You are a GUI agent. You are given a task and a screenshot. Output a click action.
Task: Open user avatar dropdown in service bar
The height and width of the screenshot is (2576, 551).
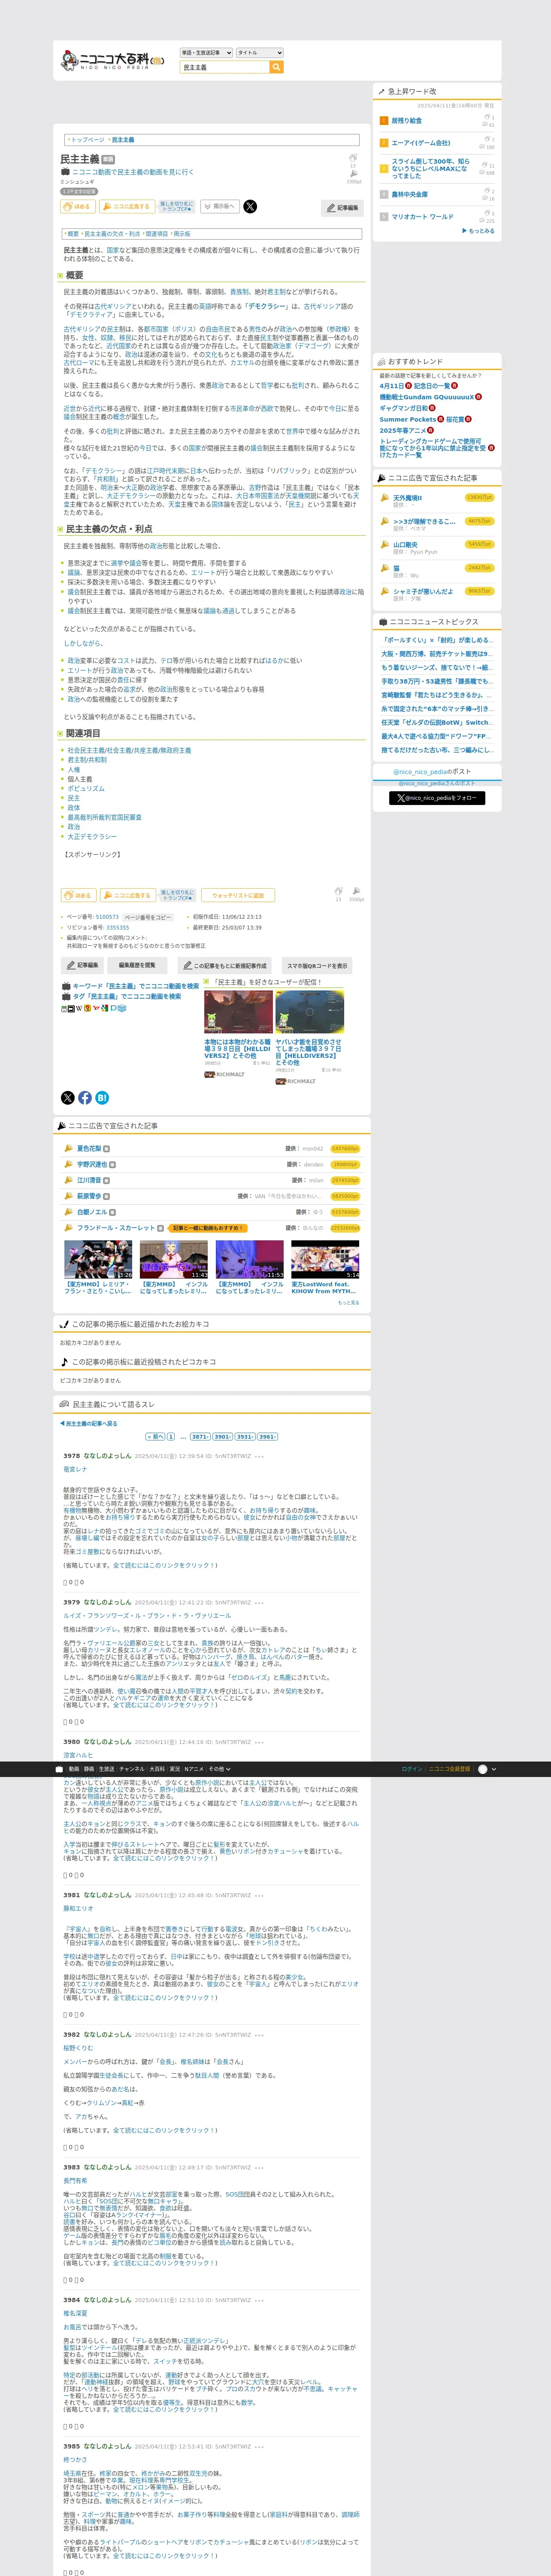click(487, 1769)
